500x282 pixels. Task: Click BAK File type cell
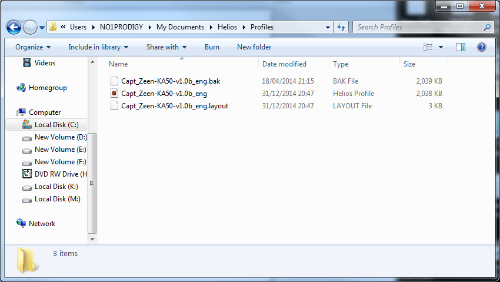(346, 81)
